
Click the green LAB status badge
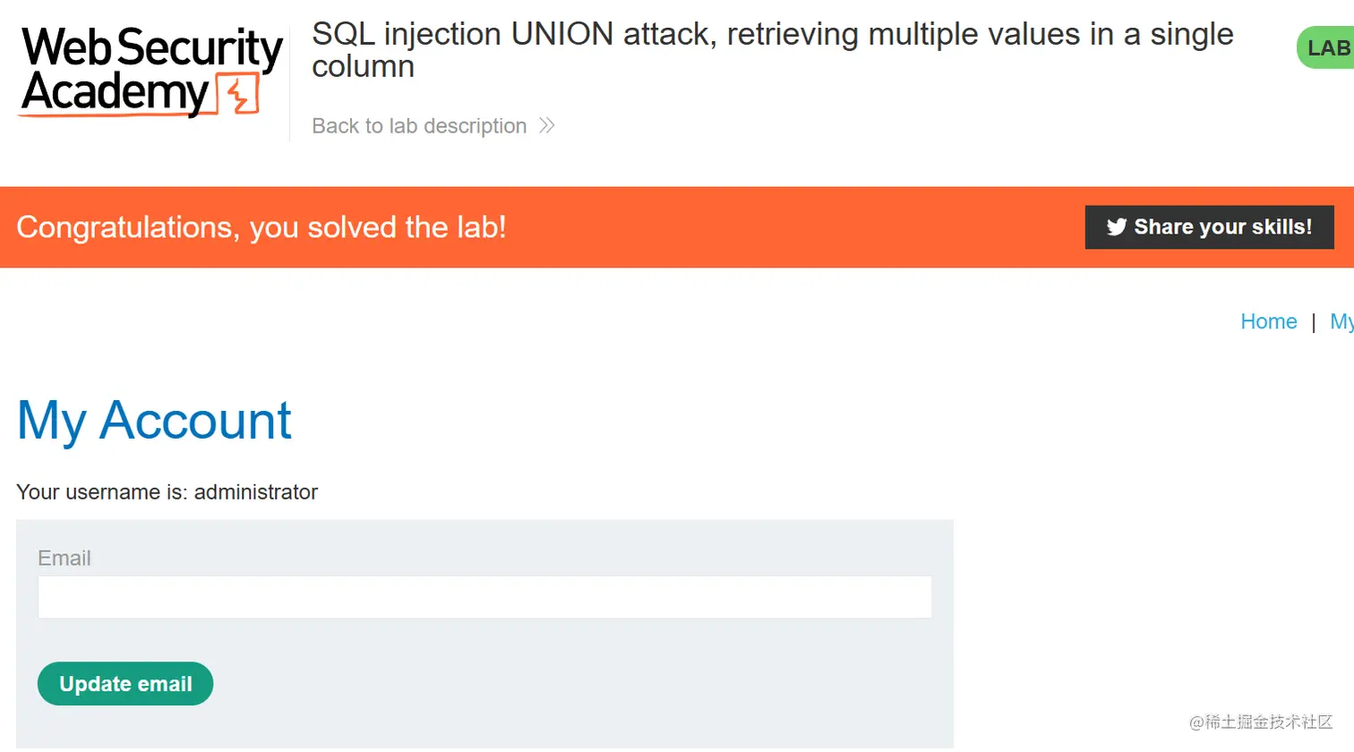1325,47
